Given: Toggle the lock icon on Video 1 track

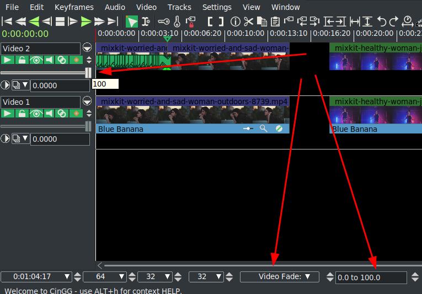Looking at the screenshot, I should [22, 114].
